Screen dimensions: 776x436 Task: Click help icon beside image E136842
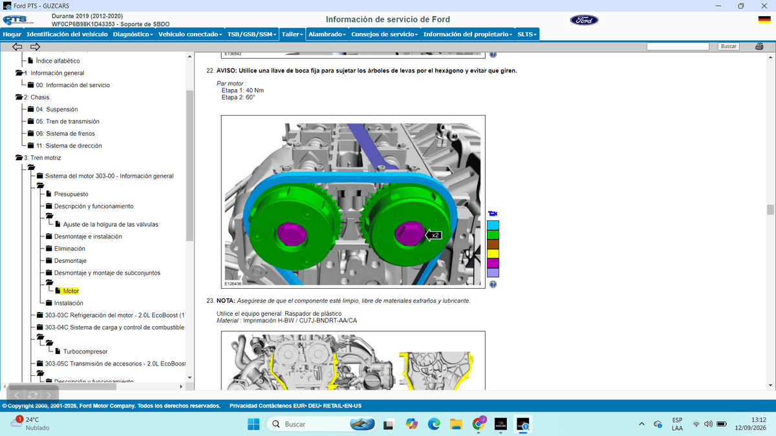click(x=493, y=55)
